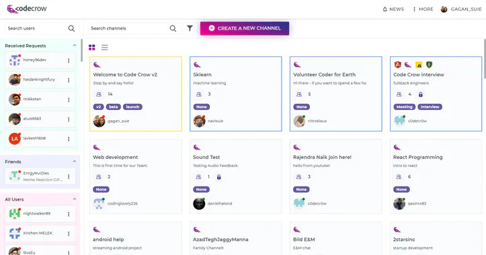This screenshot has height=255, width=486.
Task: Click the codecrow logo
Action: click(x=27, y=9)
